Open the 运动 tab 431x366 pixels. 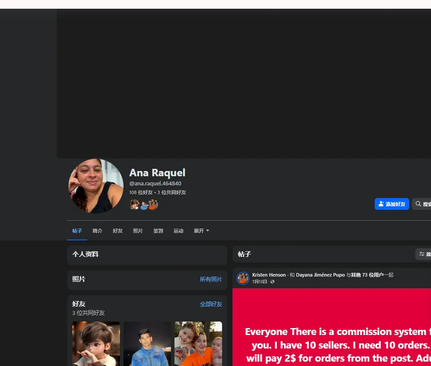click(x=178, y=231)
